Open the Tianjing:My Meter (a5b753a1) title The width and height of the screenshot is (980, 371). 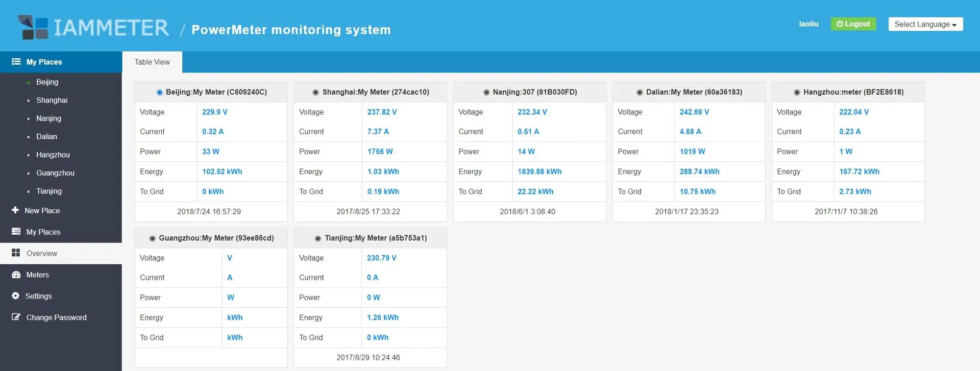(x=376, y=238)
